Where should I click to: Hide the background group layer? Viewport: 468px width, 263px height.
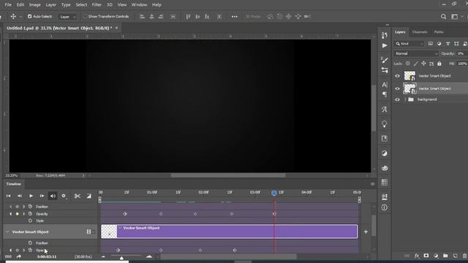tap(397, 99)
